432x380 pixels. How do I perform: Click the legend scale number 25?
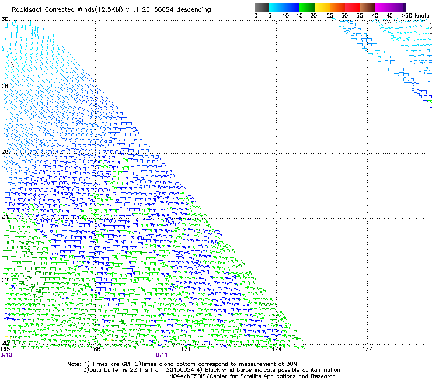[x=330, y=16]
